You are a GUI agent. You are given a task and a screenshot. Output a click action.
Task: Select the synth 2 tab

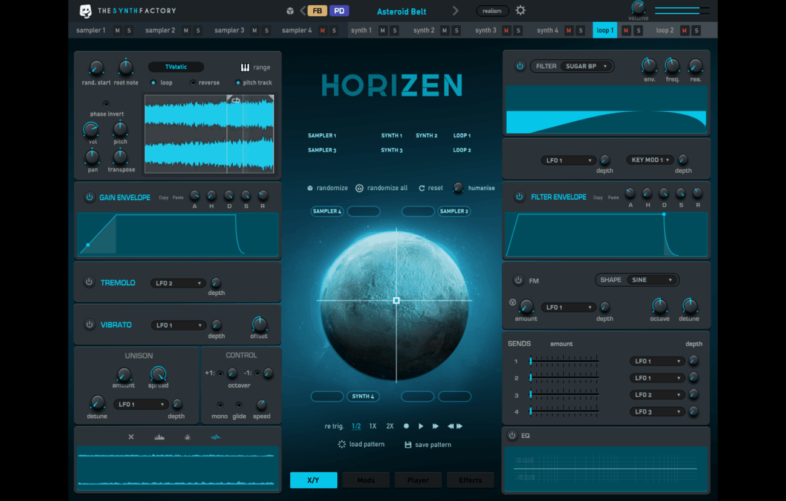point(424,30)
